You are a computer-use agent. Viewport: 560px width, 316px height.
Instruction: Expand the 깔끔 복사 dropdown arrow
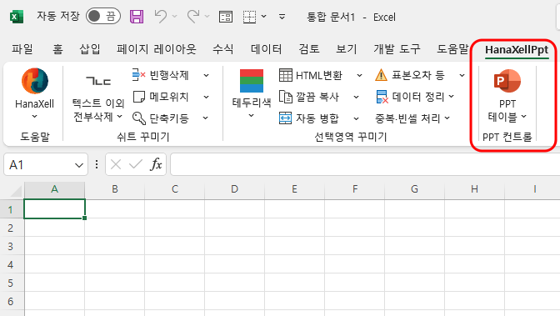point(356,97)
